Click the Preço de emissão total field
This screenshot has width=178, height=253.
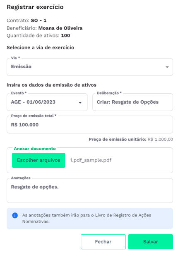click(x=90, y=124)
